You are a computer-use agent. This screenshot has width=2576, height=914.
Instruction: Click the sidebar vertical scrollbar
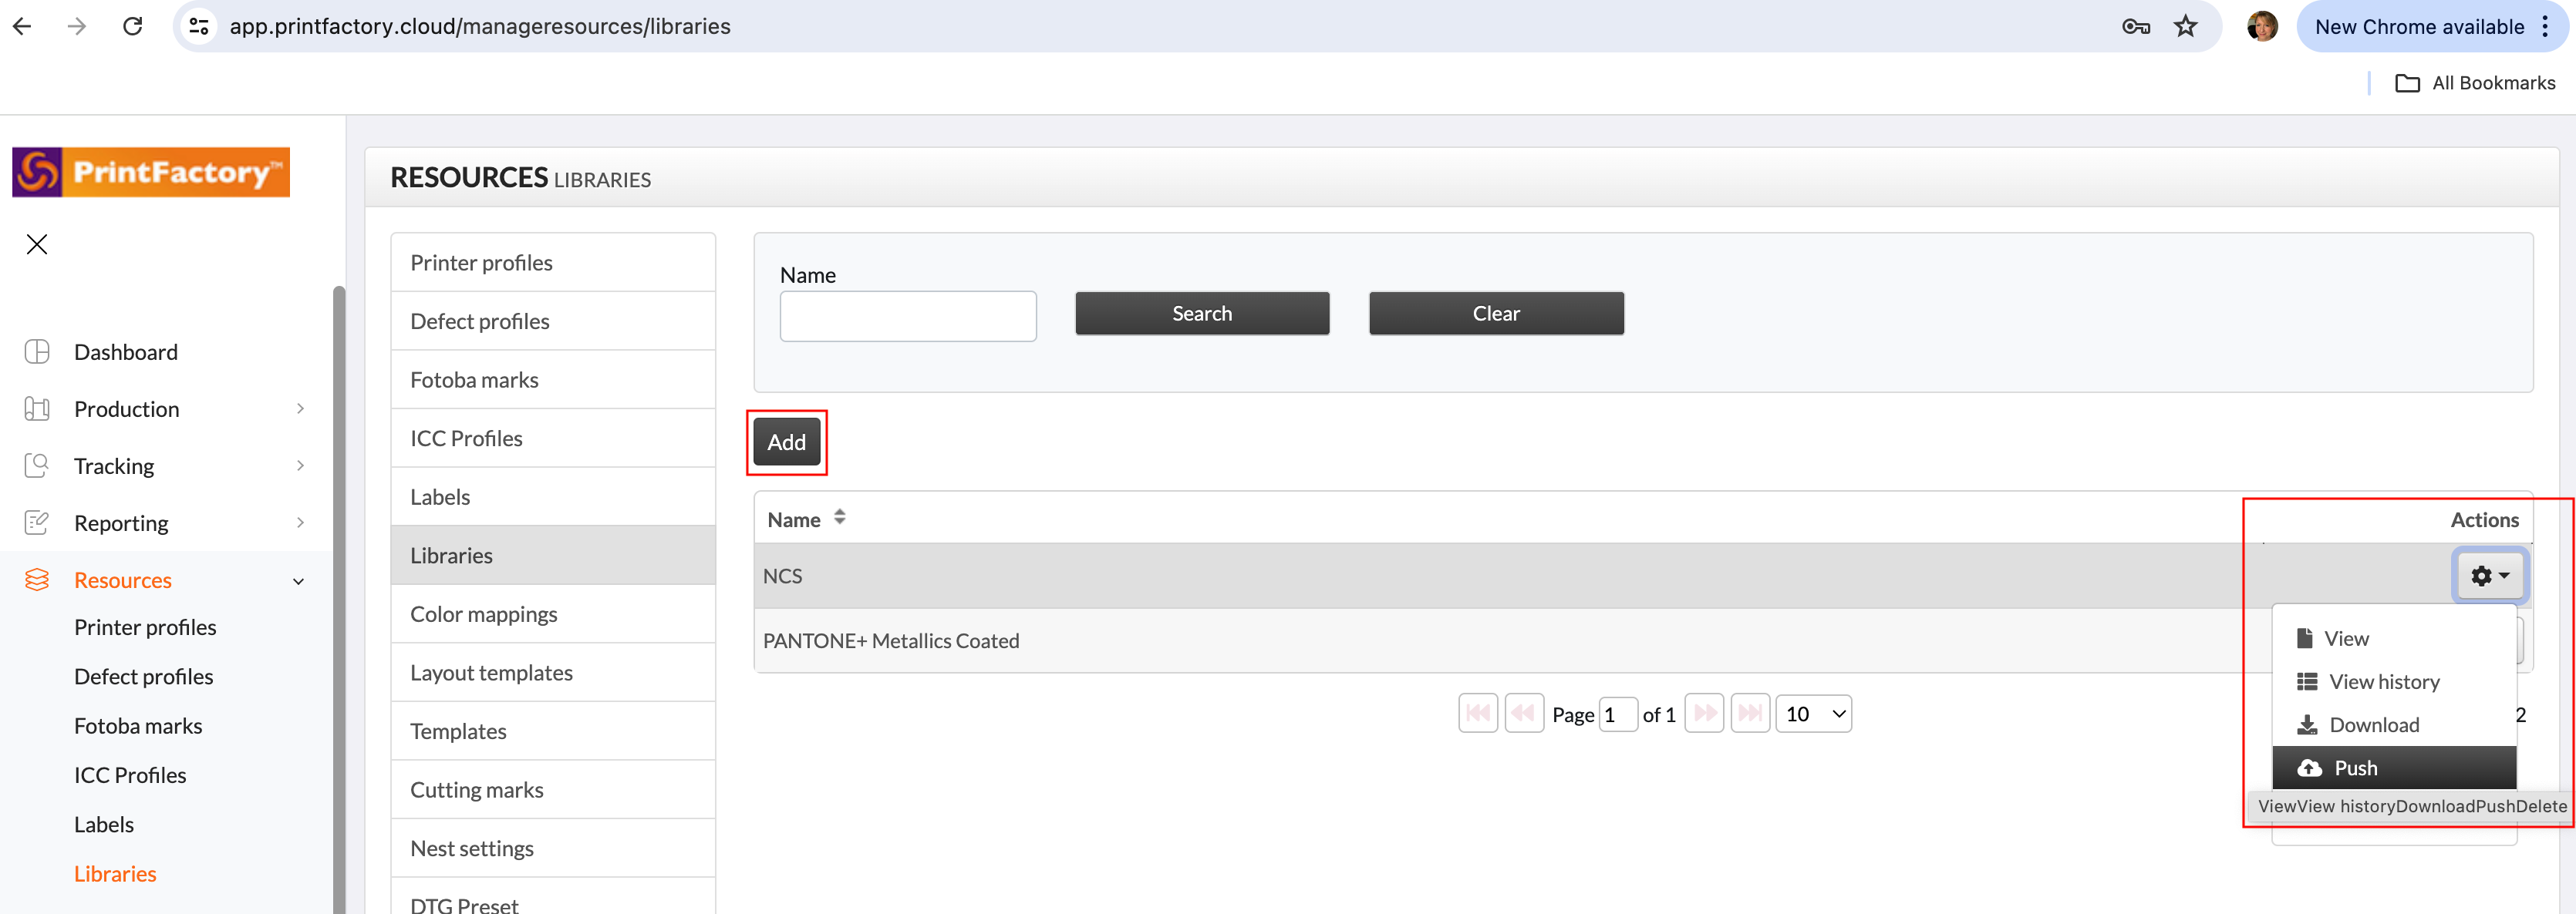click(x=339, y=600)
